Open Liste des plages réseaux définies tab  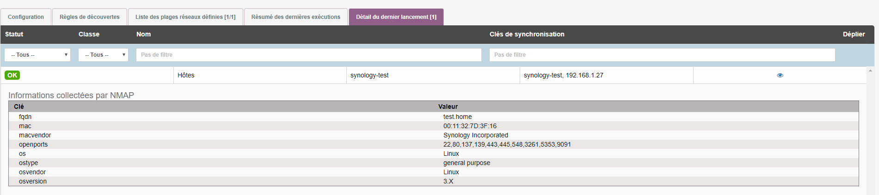click(185, 17)
